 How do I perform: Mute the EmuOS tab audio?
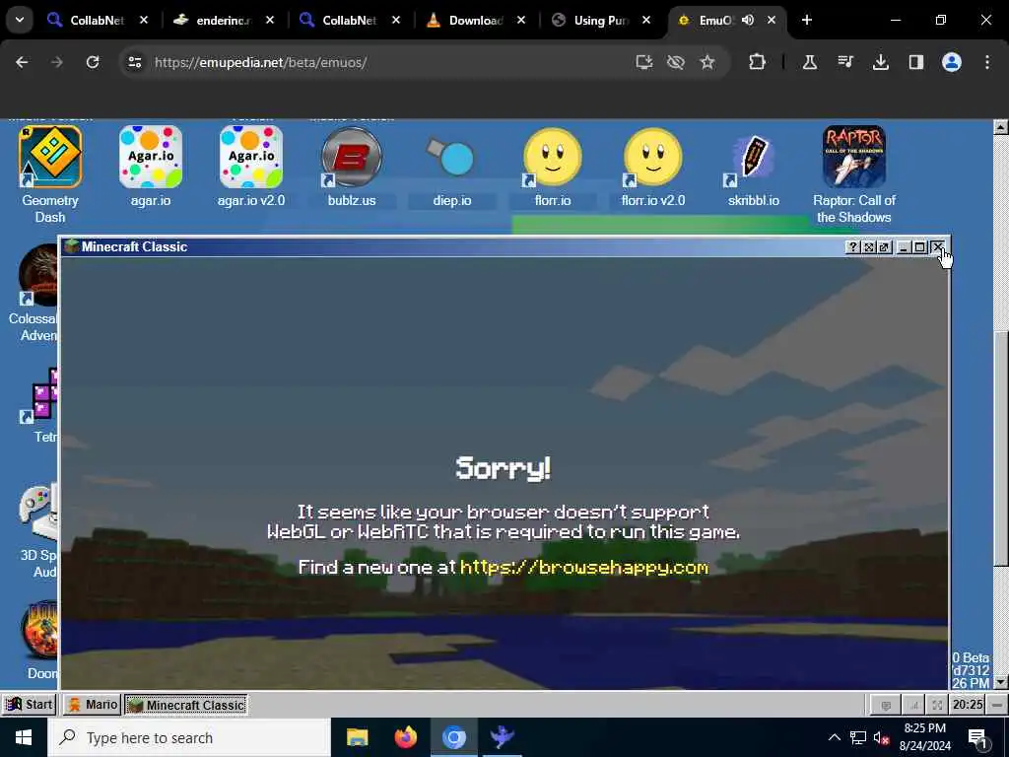[x=748, y=21]
